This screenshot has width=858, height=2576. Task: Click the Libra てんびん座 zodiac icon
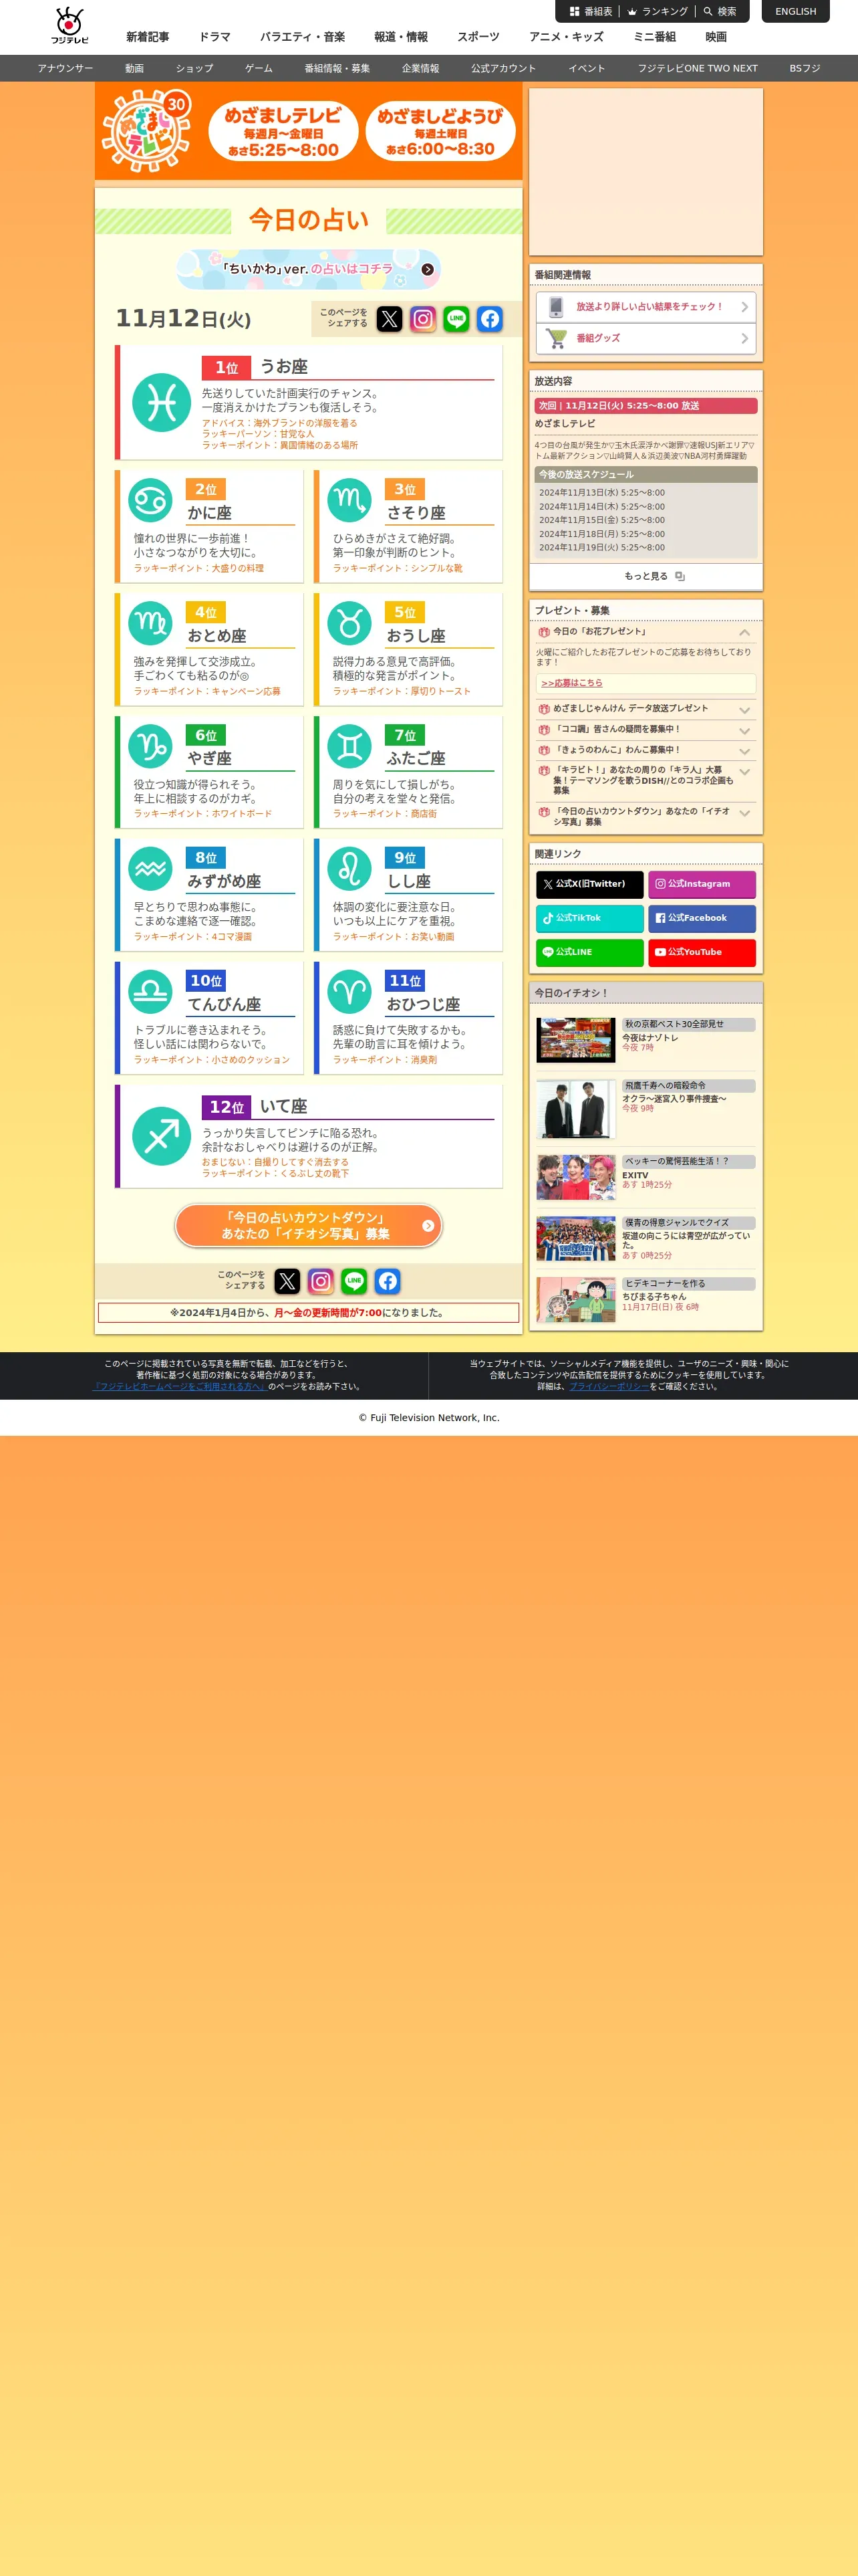tap(151, 992)
